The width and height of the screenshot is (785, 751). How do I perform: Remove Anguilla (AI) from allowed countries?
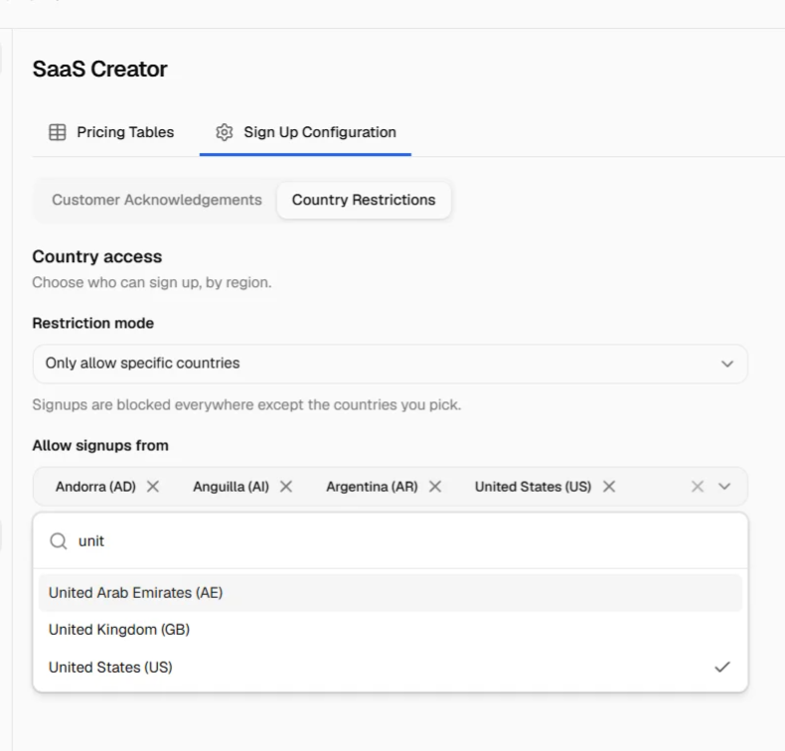286,487
